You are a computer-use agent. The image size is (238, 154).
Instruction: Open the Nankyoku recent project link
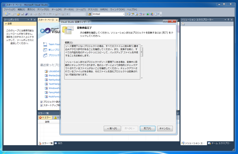click(x=54, y=80)
